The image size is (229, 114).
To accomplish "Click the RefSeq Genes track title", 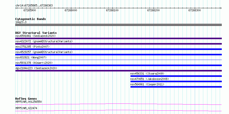I will click(26, 99).
